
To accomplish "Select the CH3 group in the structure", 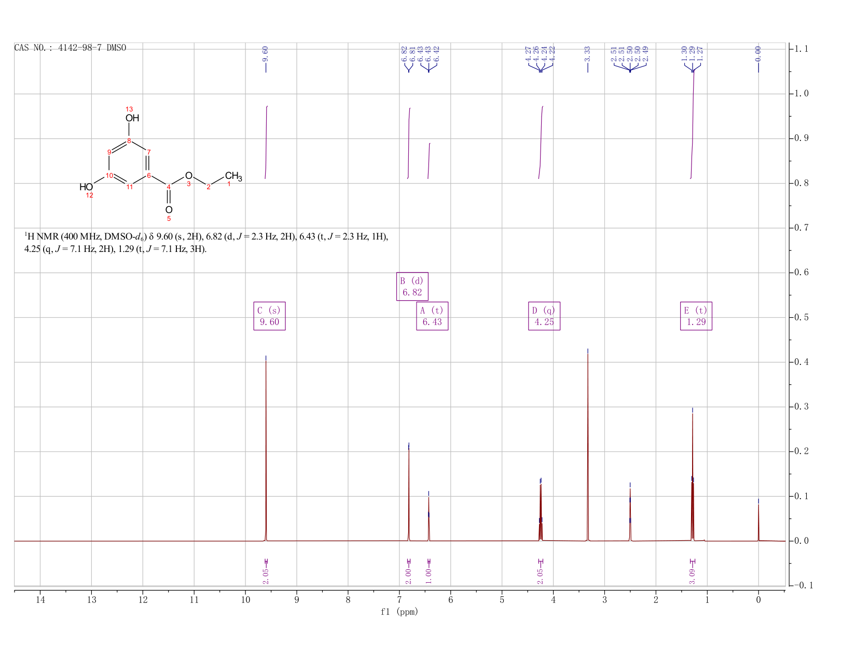I will [x=233, y=176].
